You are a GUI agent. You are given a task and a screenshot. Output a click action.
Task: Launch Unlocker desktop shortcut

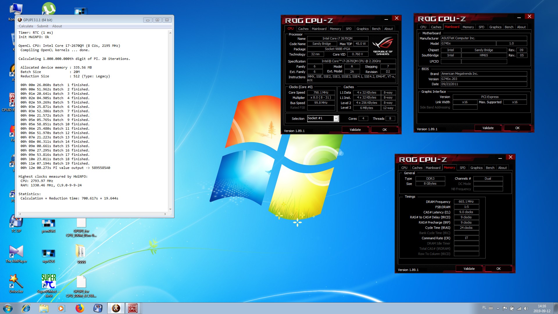click(16, 284)
